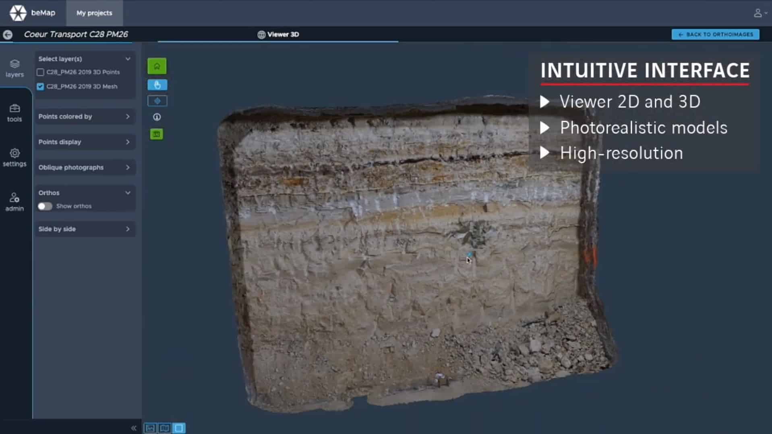
Task: Open the tools sidebar panel
Action: [x=14, y=113]
